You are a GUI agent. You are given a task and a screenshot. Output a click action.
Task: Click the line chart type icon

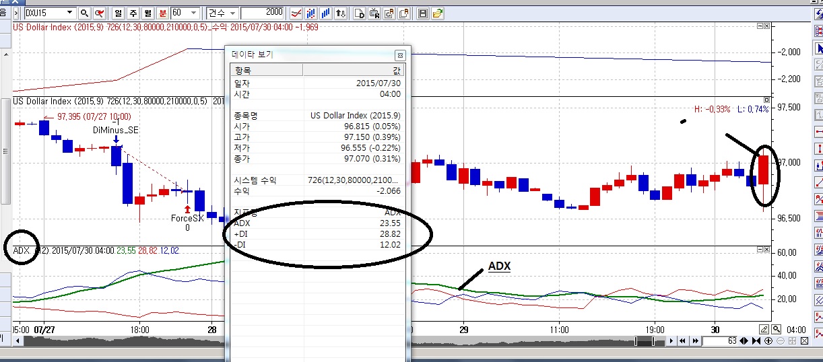click(296, 13)
